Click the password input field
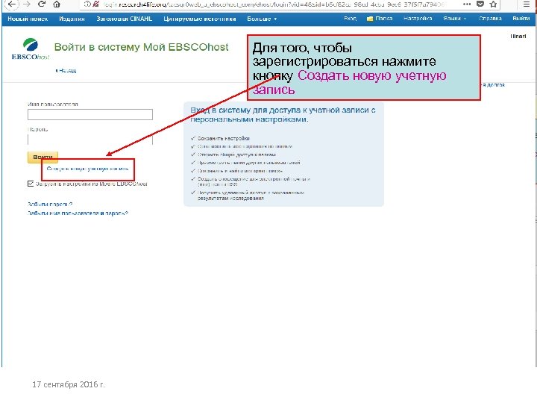The image size is (537, 403). coord(90,140)
